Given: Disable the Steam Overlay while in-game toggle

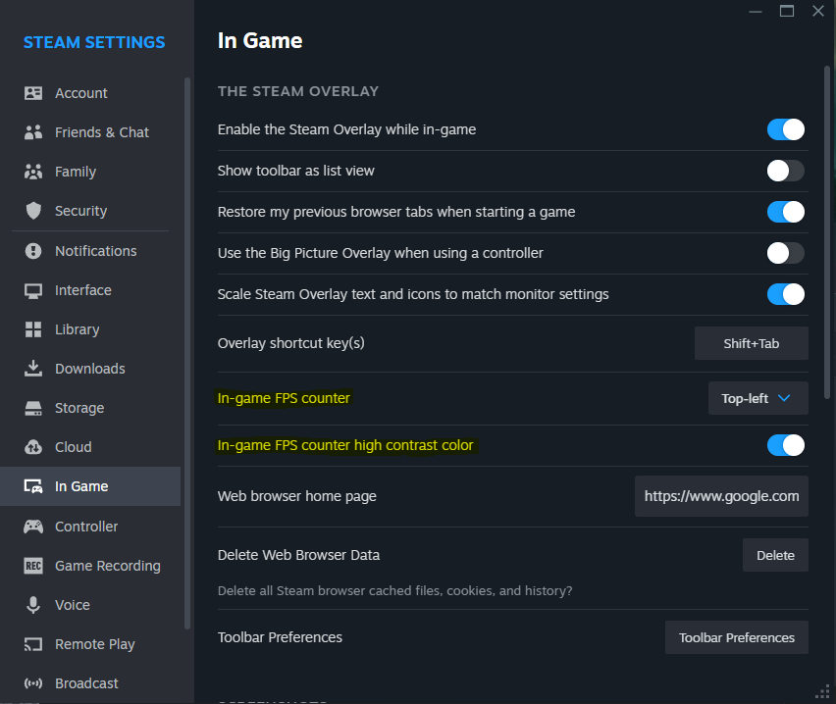Looking at the screenshot, I should (x=785, y=129).
